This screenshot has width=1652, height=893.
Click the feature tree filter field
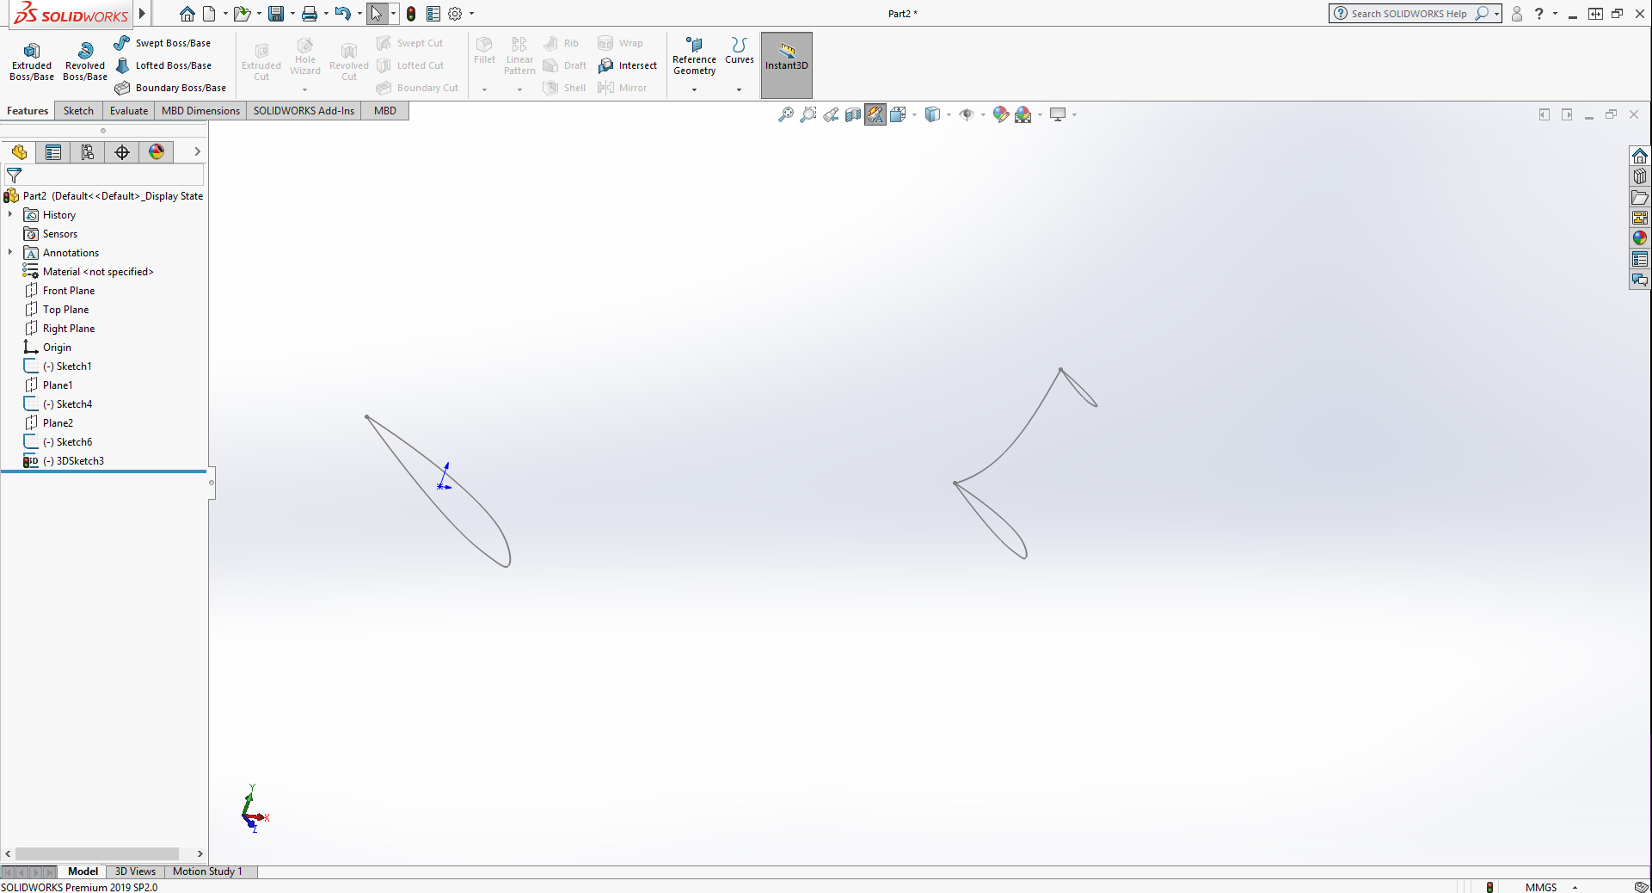pyautogui.click(x=103, y=176)
